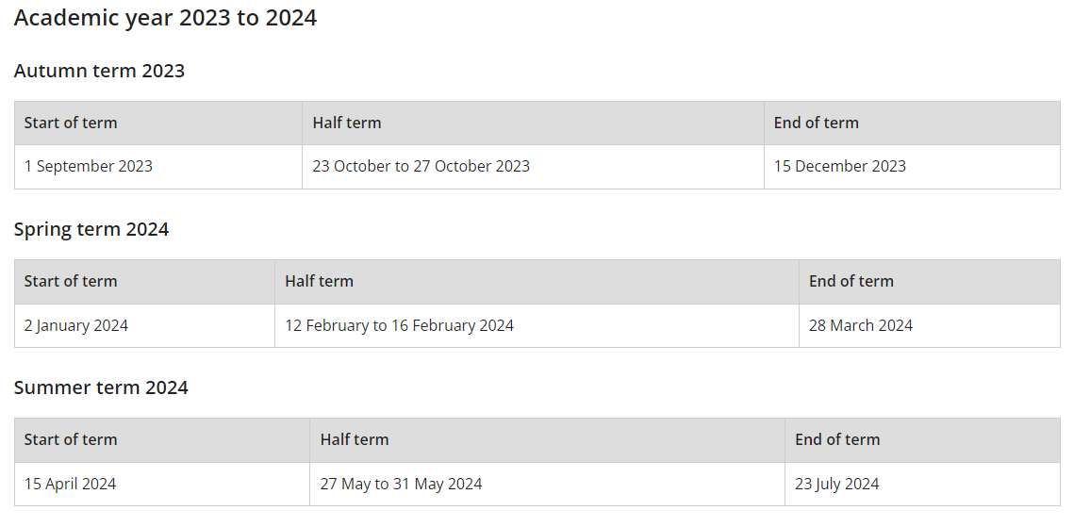The height and width of the screenshot is (527, 1074).
Task: Click "Start of term" header in Autumn table
Action: pyautogui.click(x=71, y=124)
